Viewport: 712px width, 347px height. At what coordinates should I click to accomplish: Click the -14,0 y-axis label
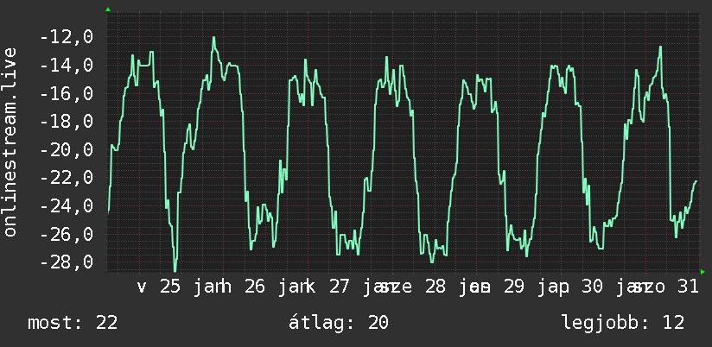point(67,66)
